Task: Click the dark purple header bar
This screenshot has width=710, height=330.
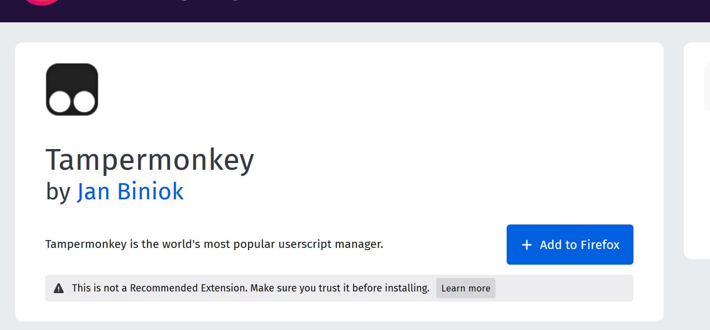Action: [391, 10]
